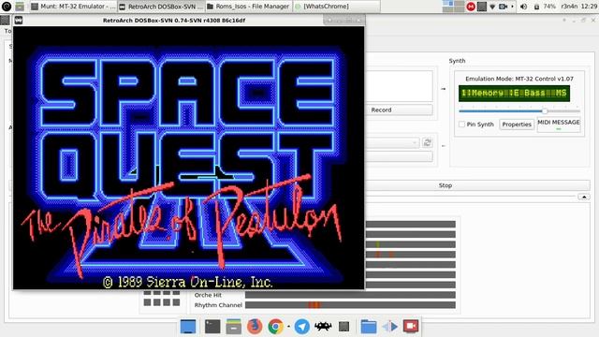Launch Firefox from the dock
Viewport: 599px width, 337px height.
point(255,327)
